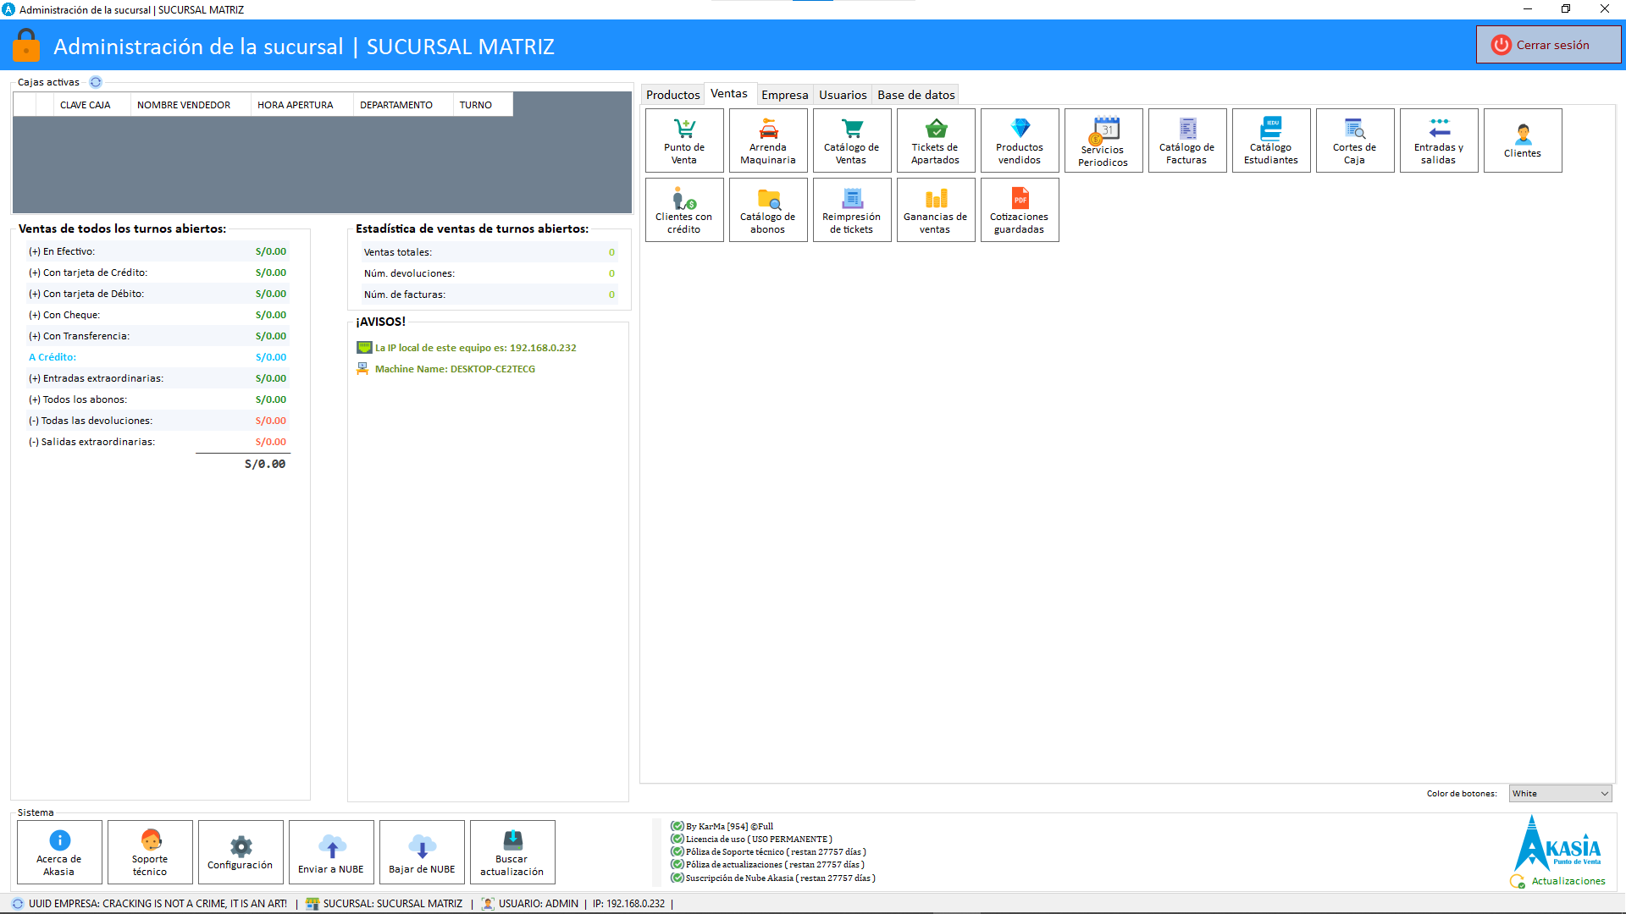
Task: Click Núm. devoluciones row
Action: (489, 273)
